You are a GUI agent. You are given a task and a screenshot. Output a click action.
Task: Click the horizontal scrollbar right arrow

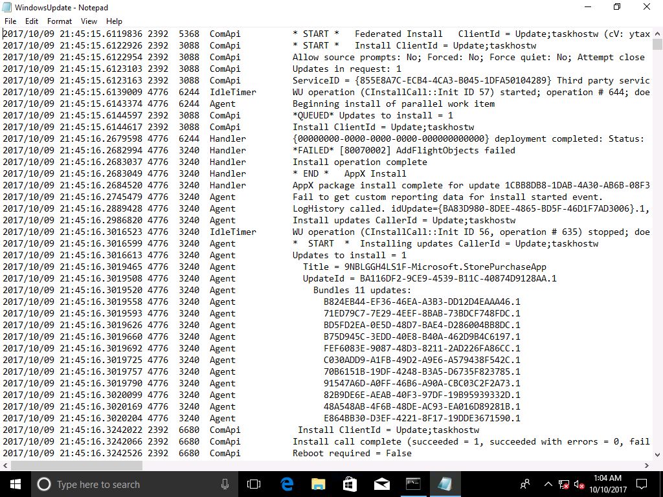(647, 465)
